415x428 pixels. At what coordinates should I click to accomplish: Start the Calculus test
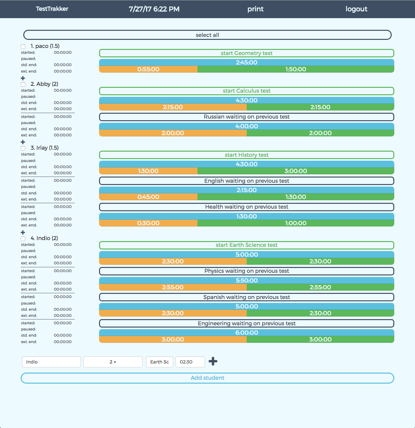click(246, 91)
